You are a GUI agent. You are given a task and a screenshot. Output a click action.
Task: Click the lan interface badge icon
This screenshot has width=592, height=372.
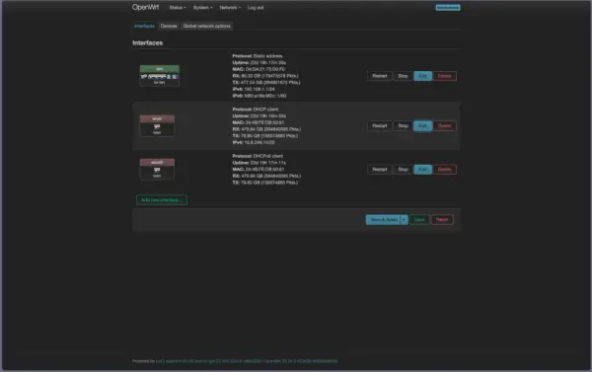click(x=159, y=76)
